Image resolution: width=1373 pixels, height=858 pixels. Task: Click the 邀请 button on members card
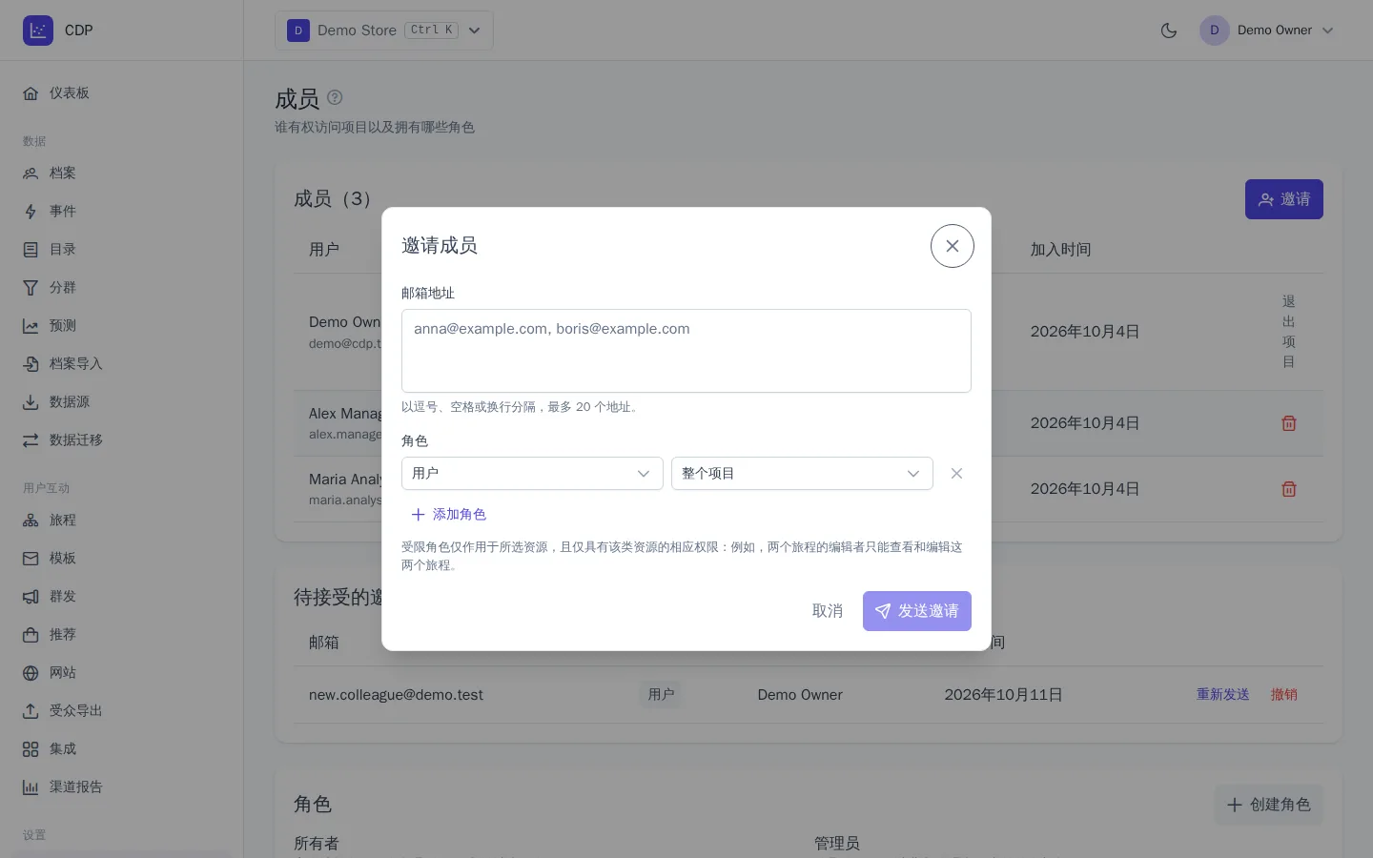coord(1284,199)
